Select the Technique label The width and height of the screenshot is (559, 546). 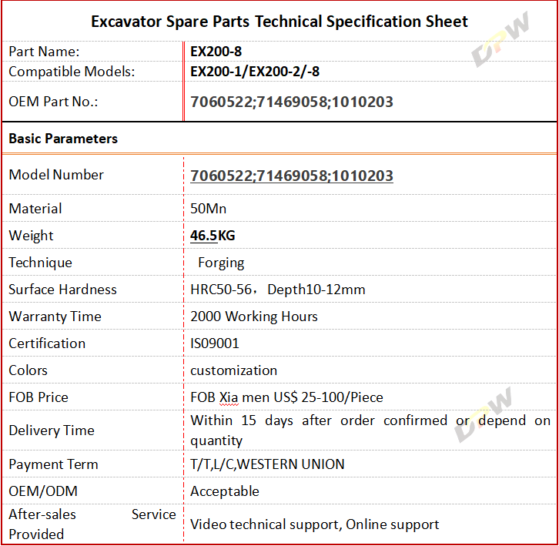pos(40,263)
